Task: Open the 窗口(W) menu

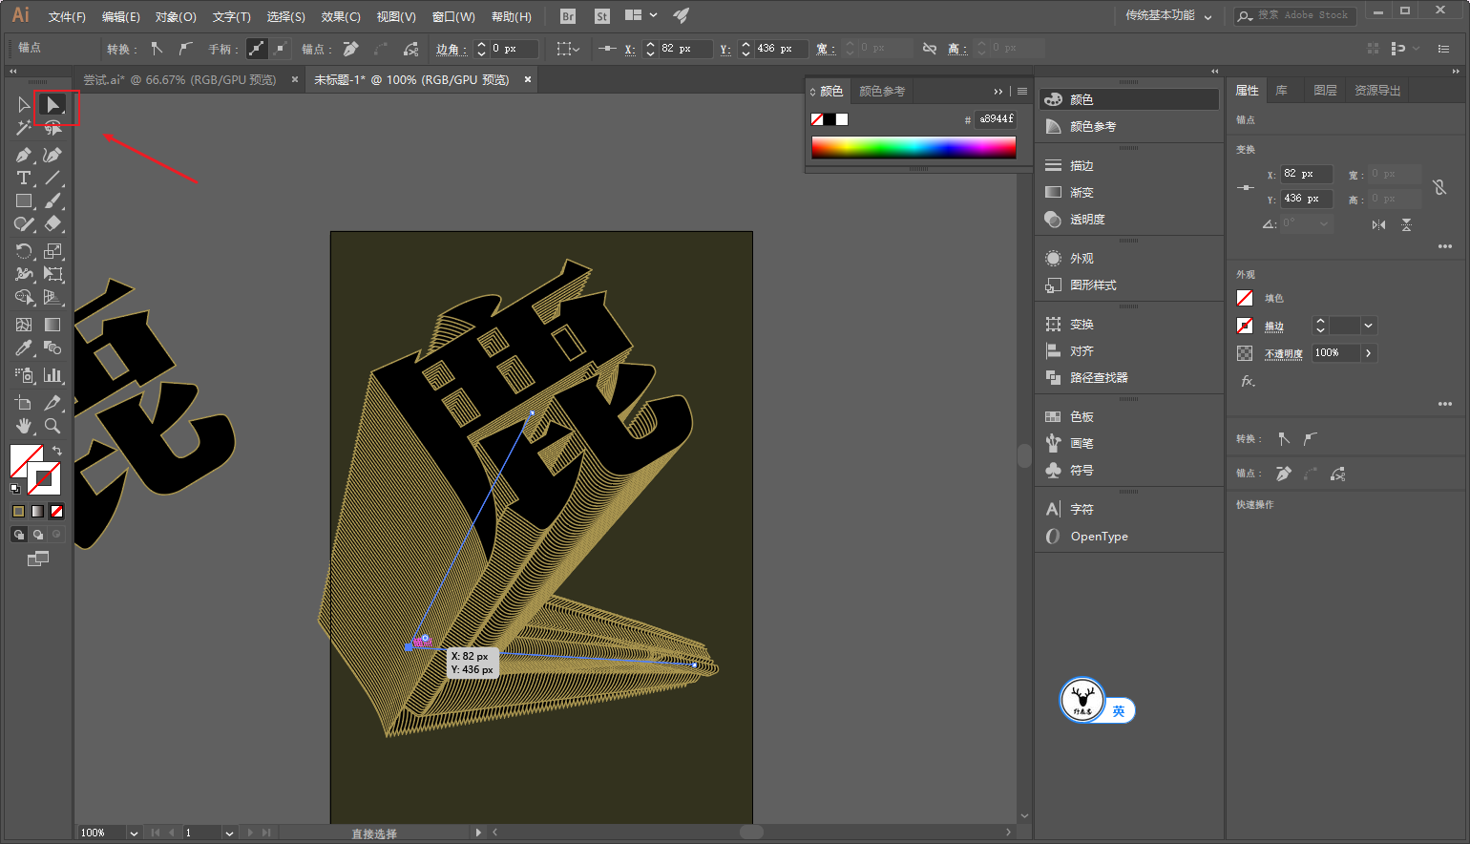Action: click(x=453, y=17)
